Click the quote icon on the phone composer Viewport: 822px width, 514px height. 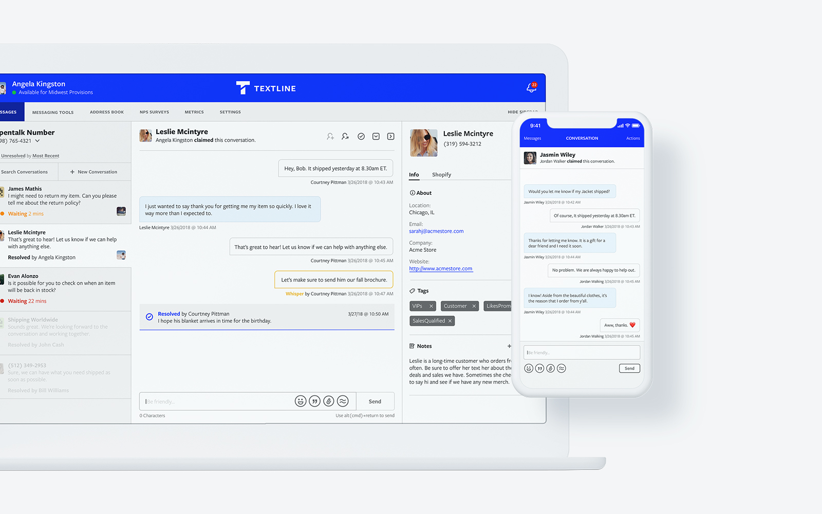(539, 368)
